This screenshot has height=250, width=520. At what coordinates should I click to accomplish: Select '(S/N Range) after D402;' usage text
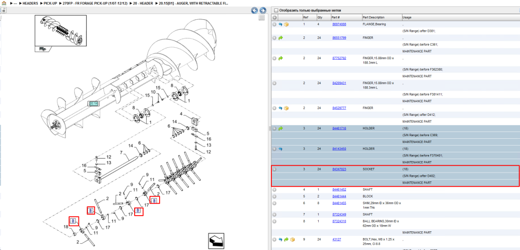[418, 176]
